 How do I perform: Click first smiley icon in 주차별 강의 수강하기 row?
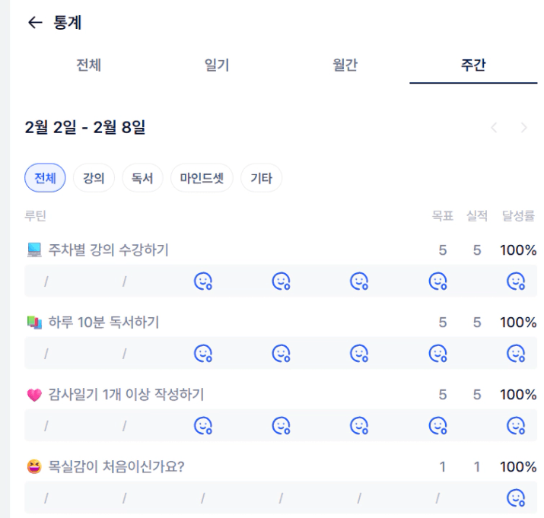coord(203,281)
